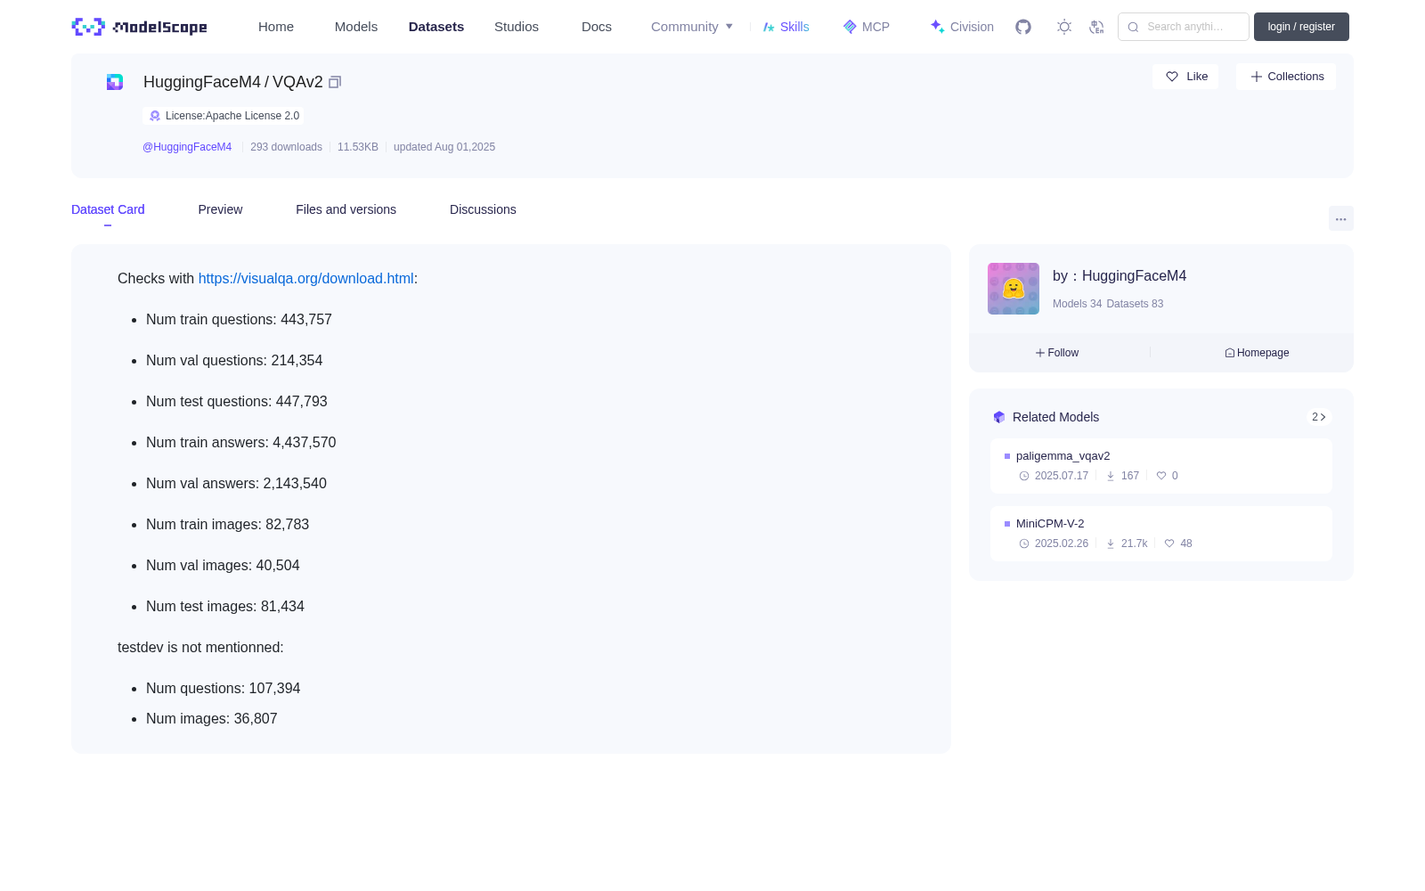
Task: Click 'Num train answers: 4,437,570' text
Action: click(241, 443)
